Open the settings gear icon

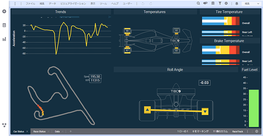point(226,3)
